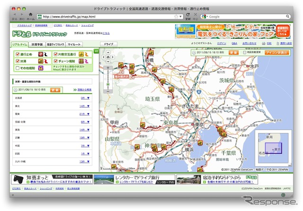Click the green map zoom slider handle
Image resolution: width=303 pixels, height=211 pixels.
click(108, 85)
